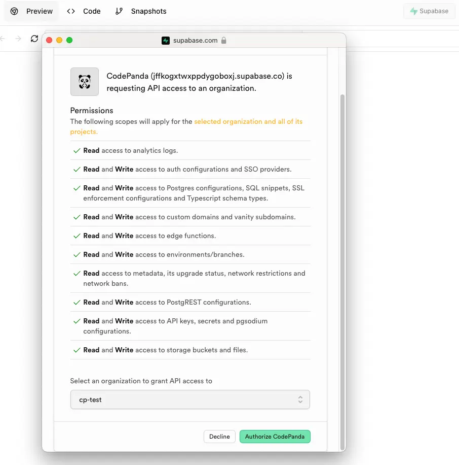Viewport: 459px width, 465px height.
Task: Click the Authorize CodePanda button
Action: point(275,436)
